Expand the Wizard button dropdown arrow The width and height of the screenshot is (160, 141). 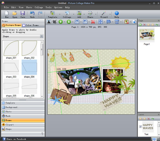110,14
